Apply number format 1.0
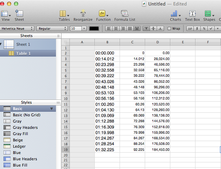Viewport: 221px width, 169px height. (190, 29)
